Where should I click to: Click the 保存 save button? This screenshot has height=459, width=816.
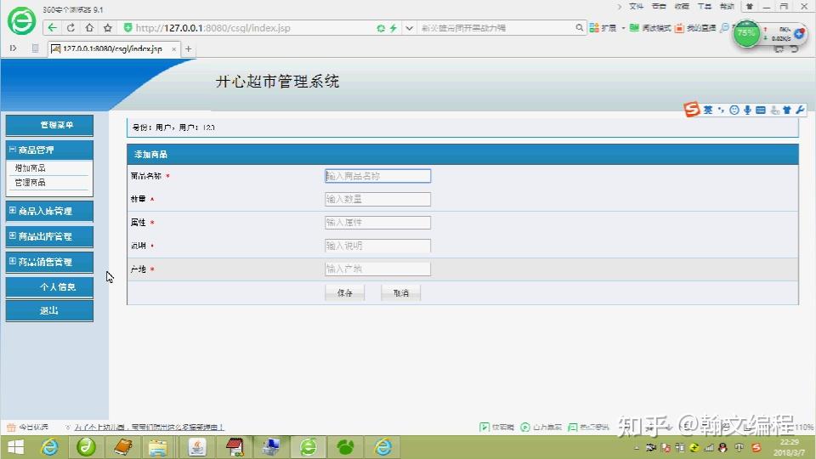(344, 293)
